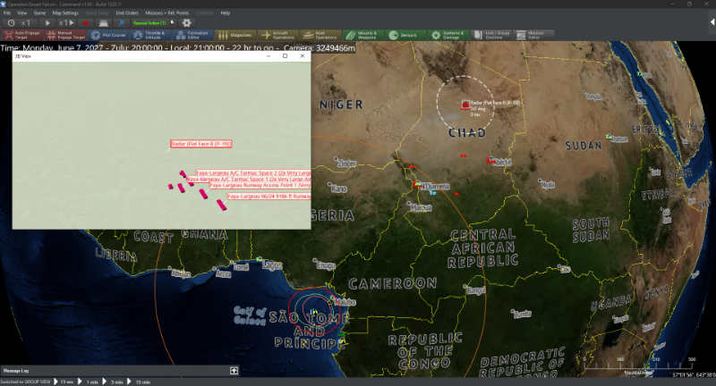Start the simulation with play button
This screenshot has width=716, height=386.
[47, 23]
